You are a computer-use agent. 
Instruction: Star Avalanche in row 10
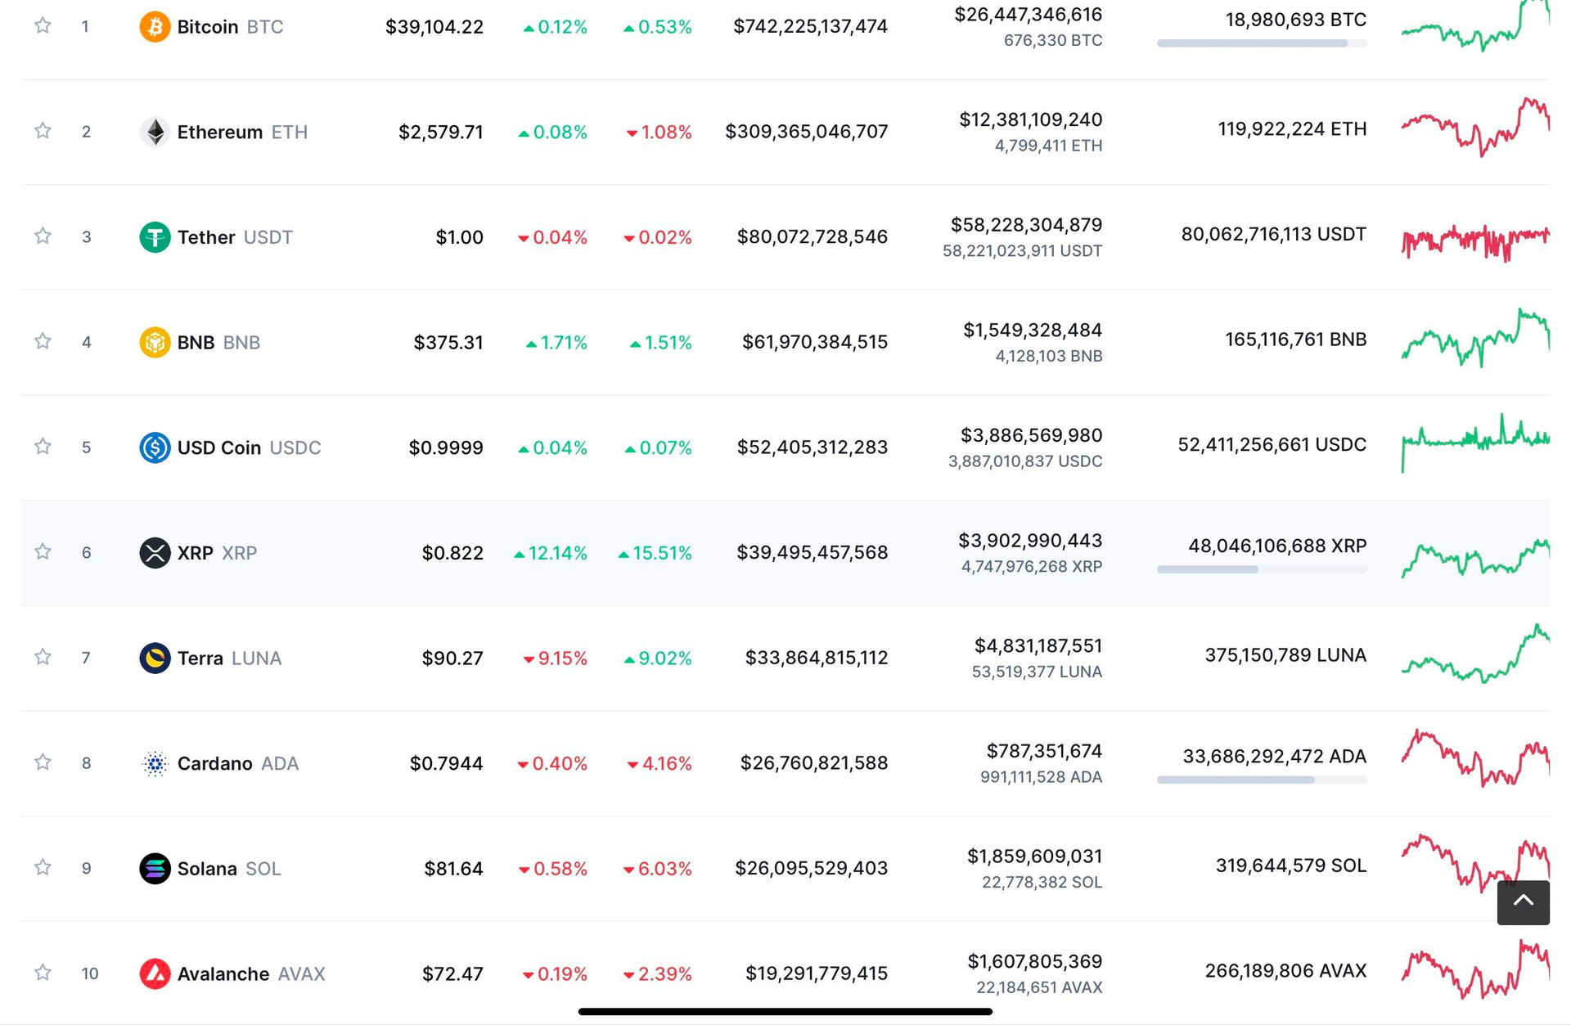pos(43,972)
